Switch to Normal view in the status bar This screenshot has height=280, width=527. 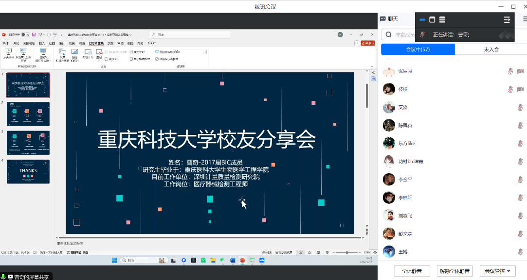300,252
